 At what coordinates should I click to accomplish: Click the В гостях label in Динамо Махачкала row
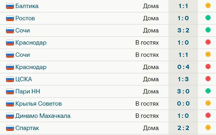pos(147,116)
